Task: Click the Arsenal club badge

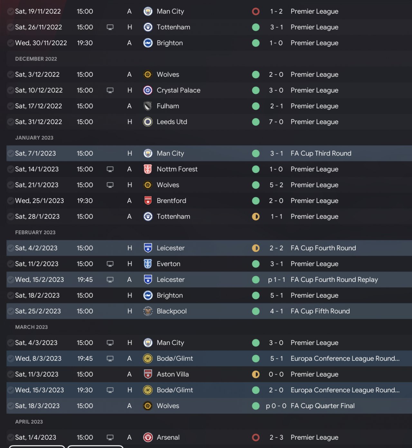Action: point(148,437)
